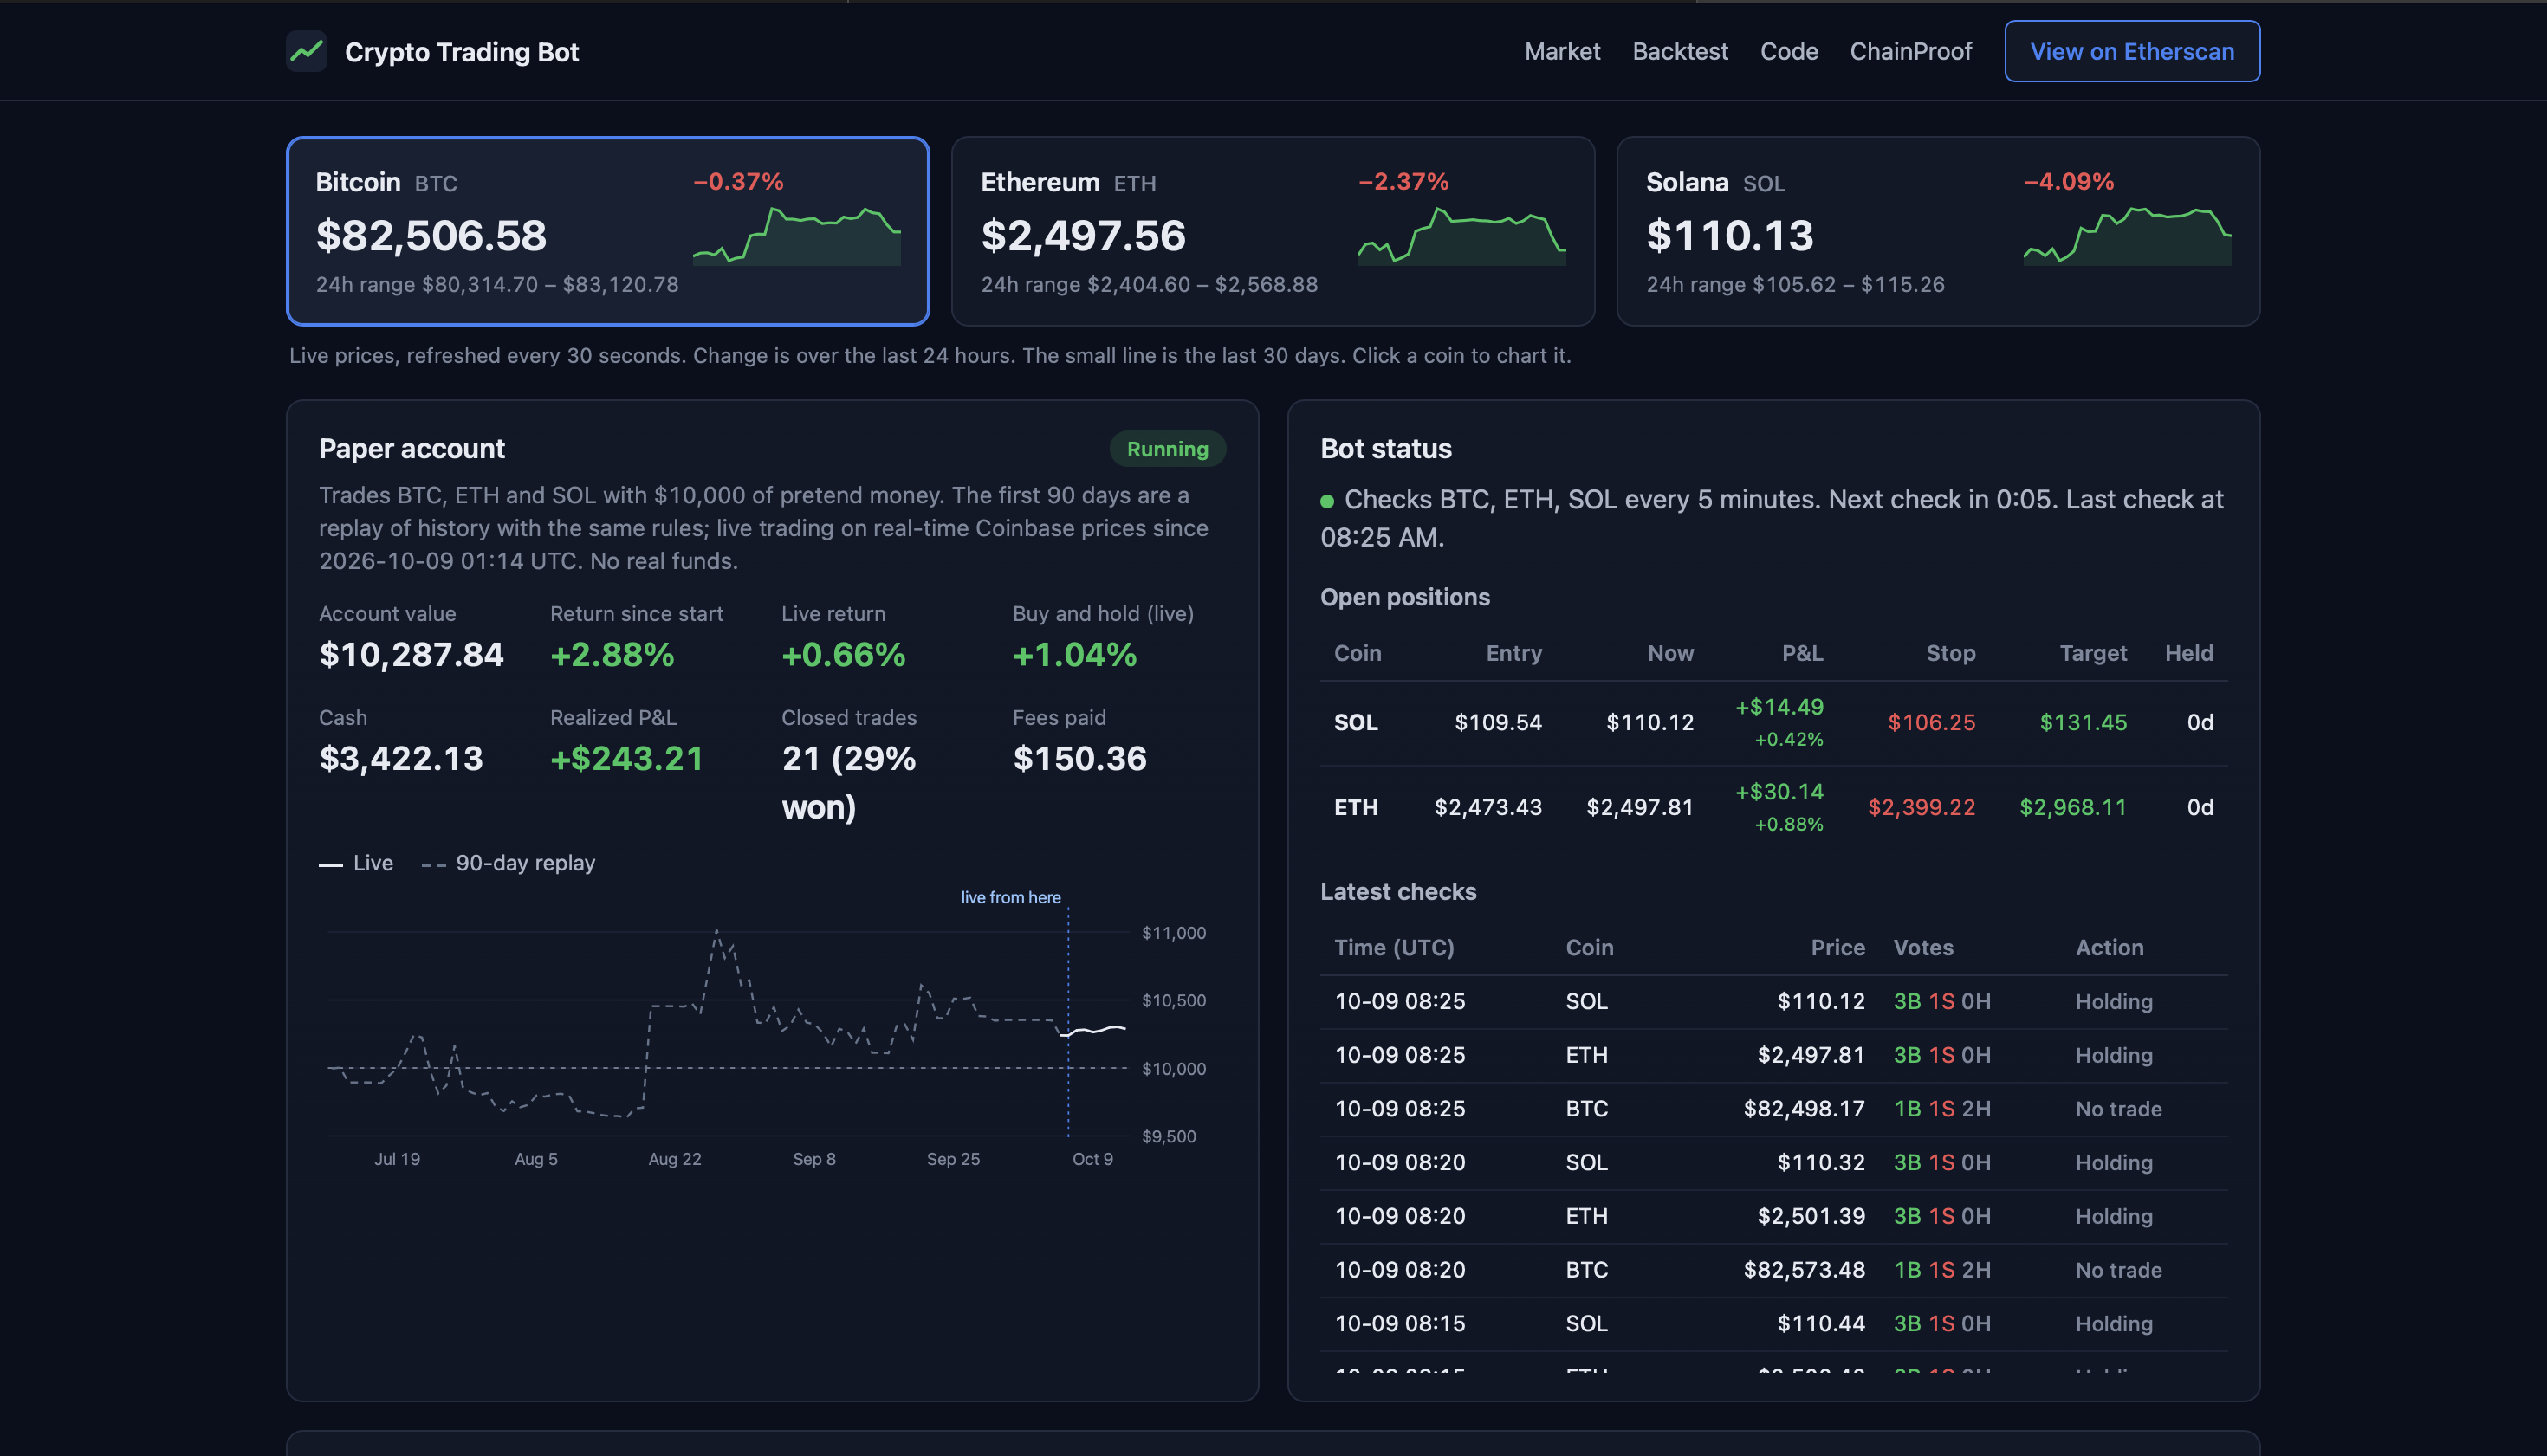Click the SOL open position row
Image resolution: width=2547 pixels, height=1456 pixels.
tap(1773, 723)
